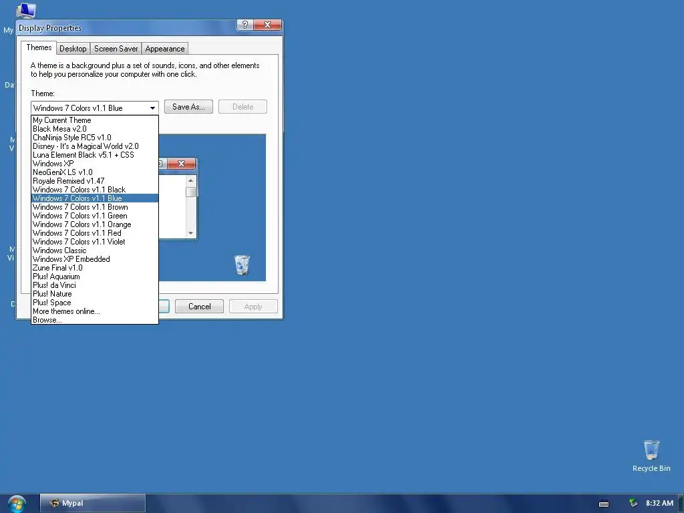The height and width of the screenshot is (513, 684).
Task: Open the Start menu orb
Action: [x=17, y=504]
